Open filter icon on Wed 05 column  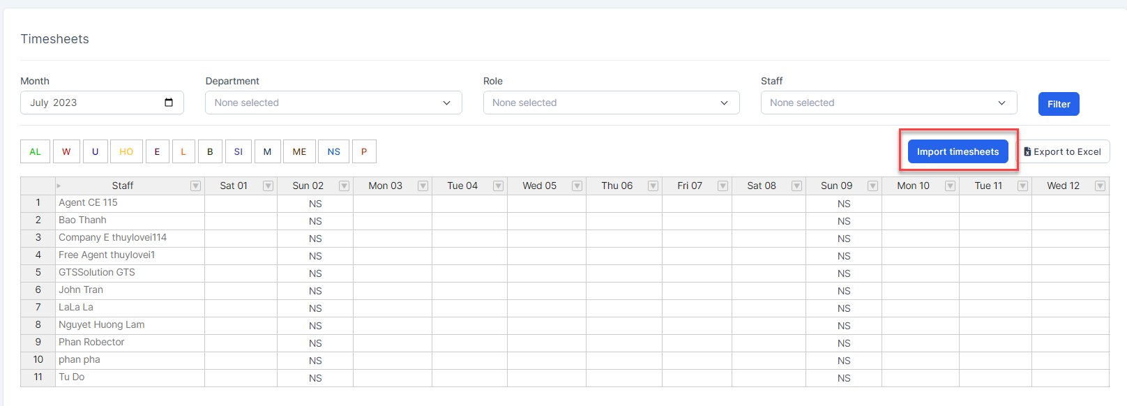pyautogui.click(x=577, y=186)
